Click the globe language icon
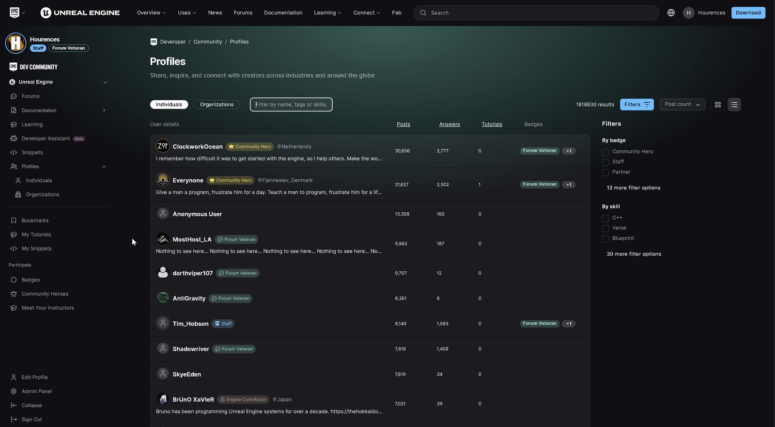The height and width of the screenshot is (427, 775). point(671,13)
